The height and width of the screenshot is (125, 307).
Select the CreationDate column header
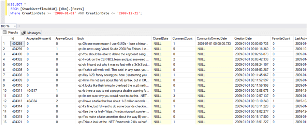[x=252, y=39]
